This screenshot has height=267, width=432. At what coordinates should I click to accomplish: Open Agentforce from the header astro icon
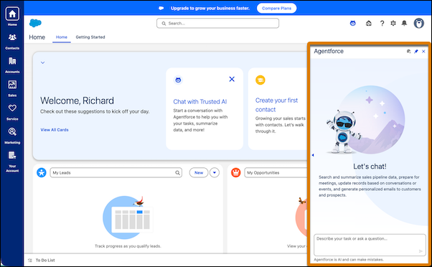click(352, 24)
